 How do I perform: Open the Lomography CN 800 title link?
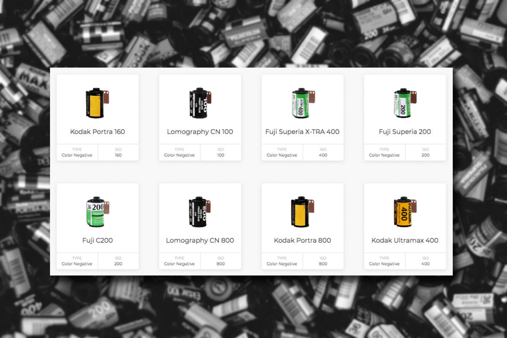pos(200,240)
